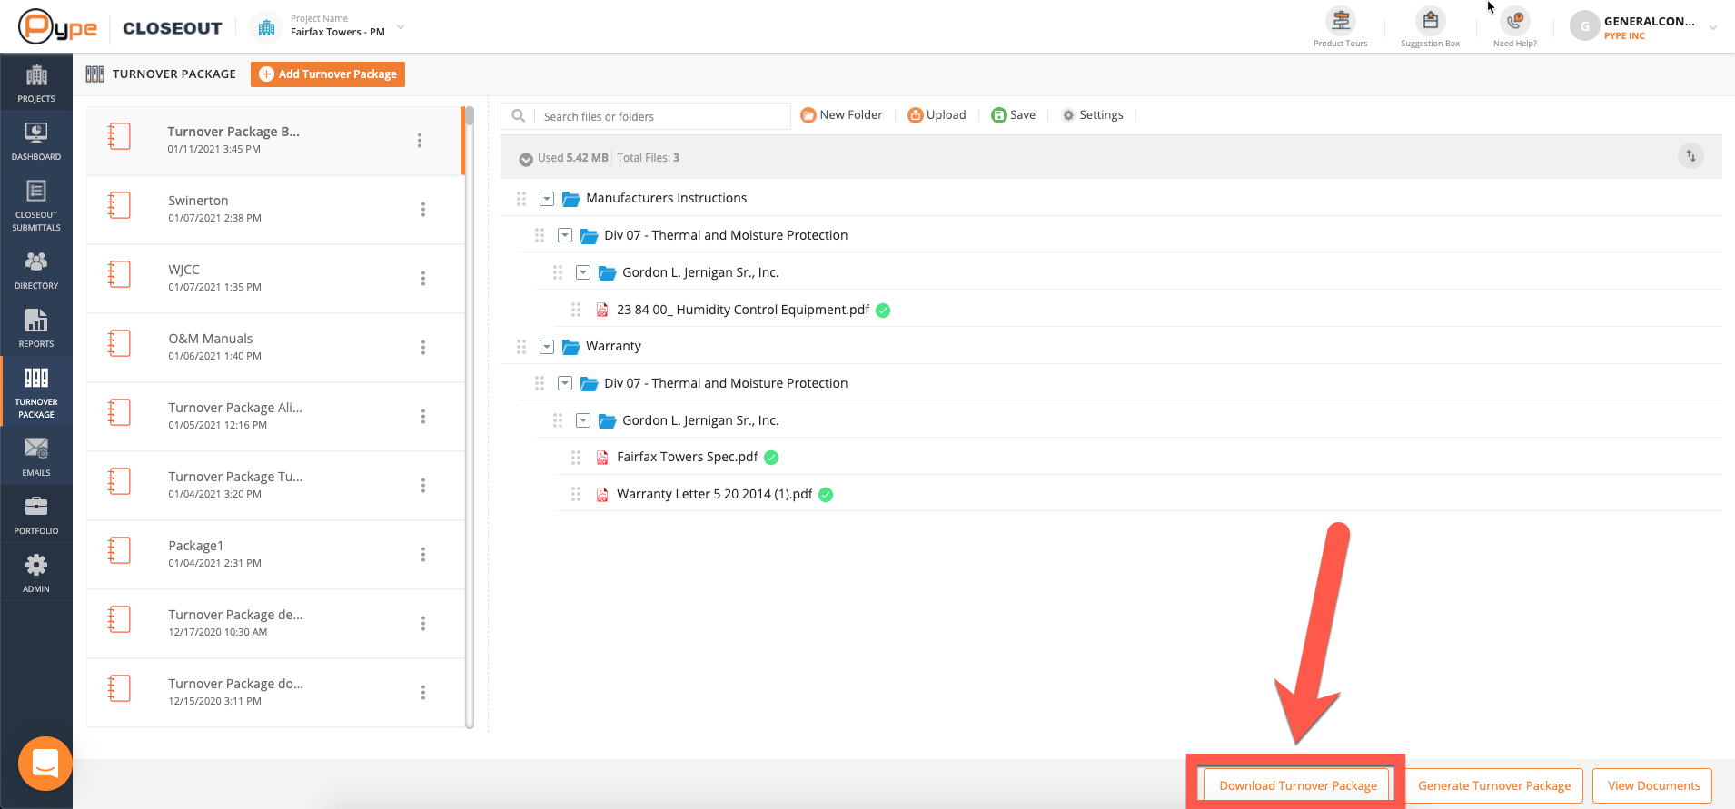Viewport: 1735px width, 809px height.
Task: Collapse Gordon L. Jernigan folder under Manufacturers Instructions
Action: click(x=583, y=272)
